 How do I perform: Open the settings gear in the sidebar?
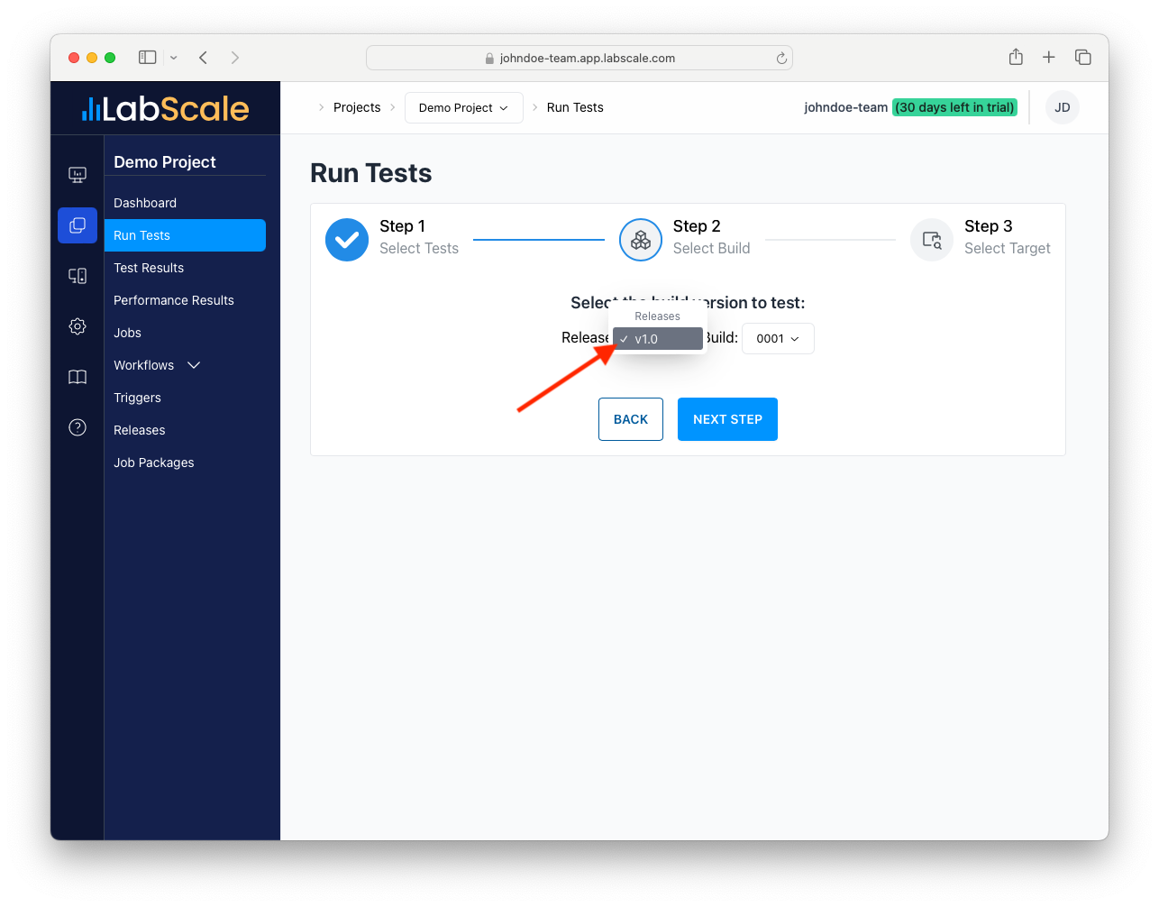click(x=78, y=326)
